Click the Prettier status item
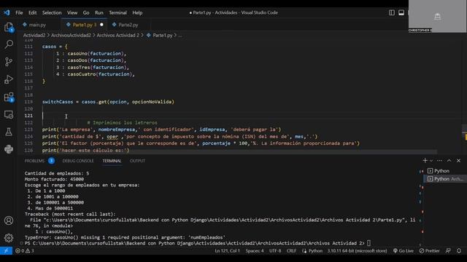The image size is (467, 262). click(x=430, y=250)
